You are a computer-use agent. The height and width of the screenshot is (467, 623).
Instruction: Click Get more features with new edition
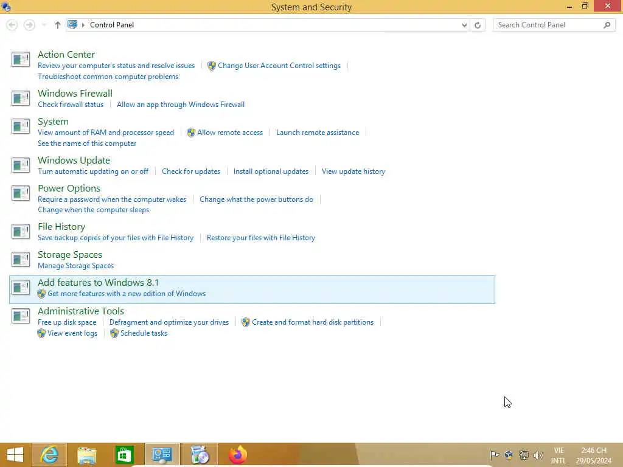[127, 294]
